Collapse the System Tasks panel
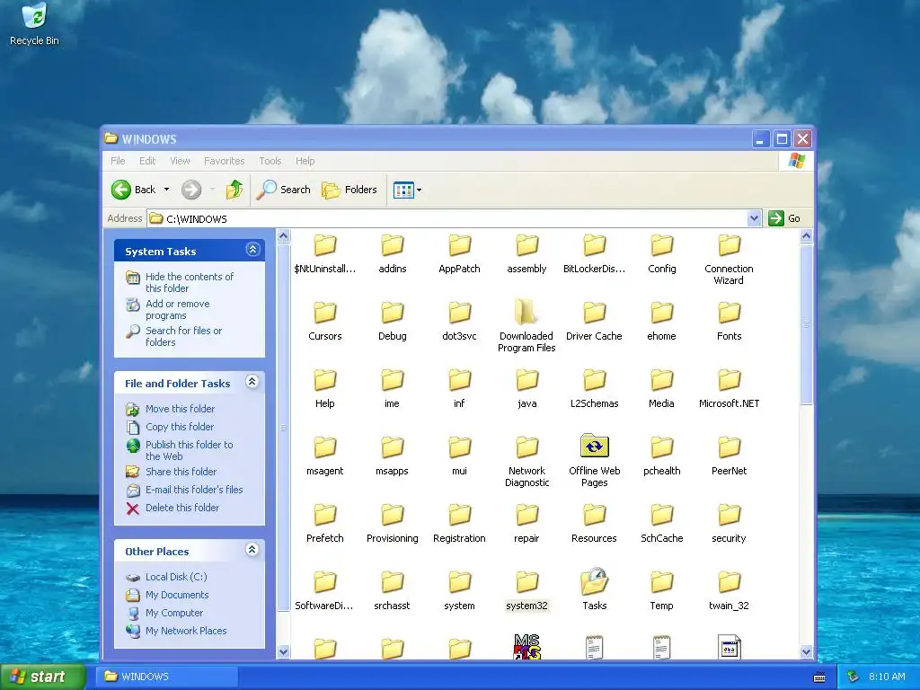Screen dimensions: 920x690 pos(252,250)
